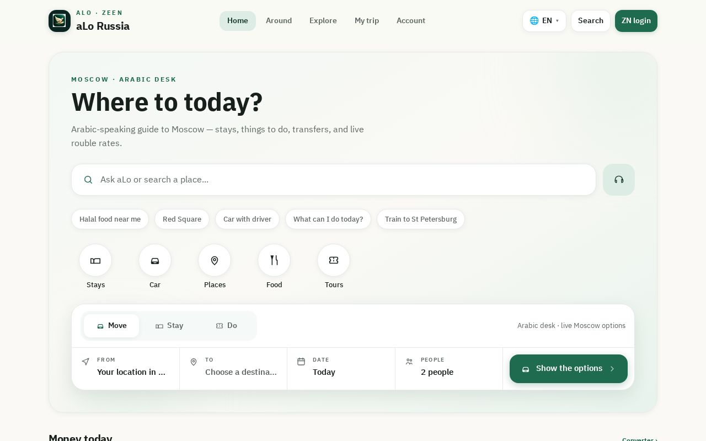Select the Halal food near me chip
Viewport: 706px width, 441px height.
[x=110, y=219]
